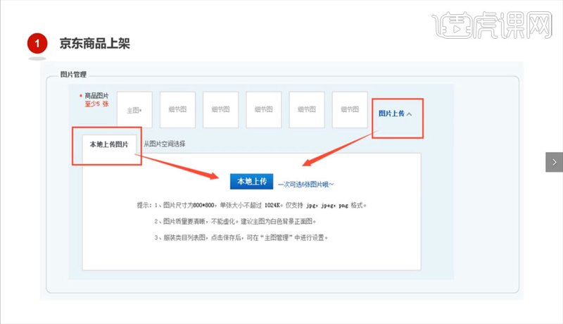Click the 至少5张 red note

coord(96,104)
